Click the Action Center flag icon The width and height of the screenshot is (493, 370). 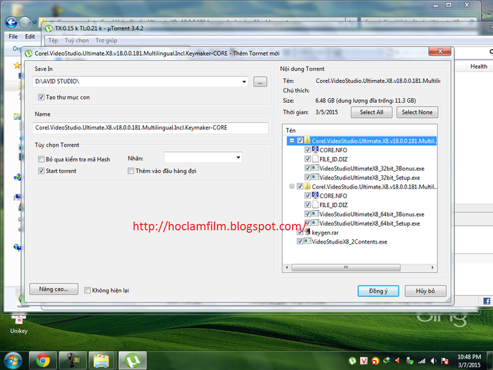445,361
